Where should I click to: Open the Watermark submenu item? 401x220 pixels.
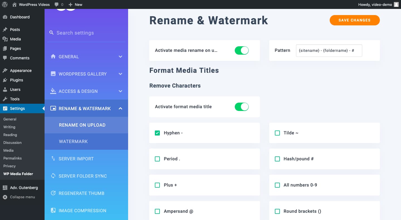point(73,141)
